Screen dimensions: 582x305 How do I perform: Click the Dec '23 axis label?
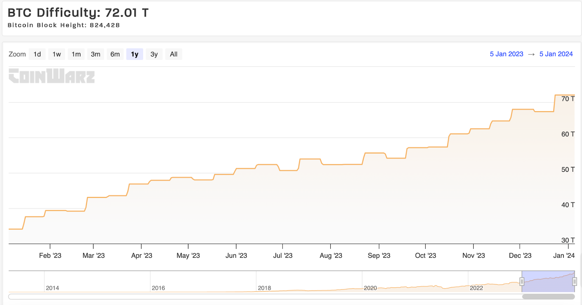[520, 256]
